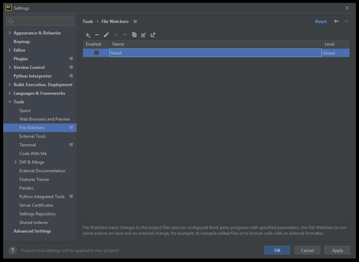Click the Apply button
359x262 pixels.
(337, 251)
